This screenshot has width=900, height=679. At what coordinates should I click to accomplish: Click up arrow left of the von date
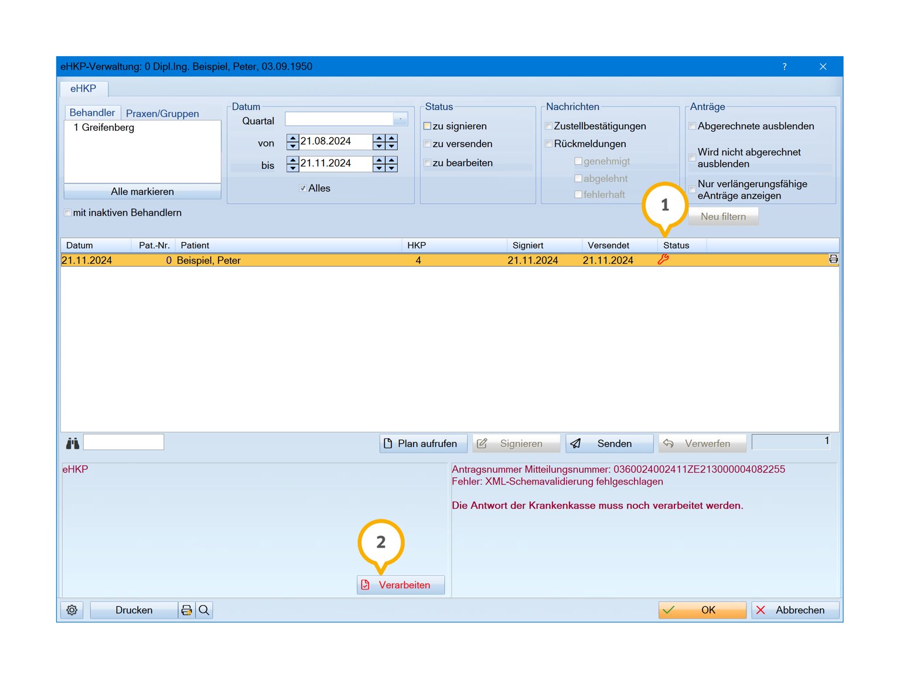293,138
